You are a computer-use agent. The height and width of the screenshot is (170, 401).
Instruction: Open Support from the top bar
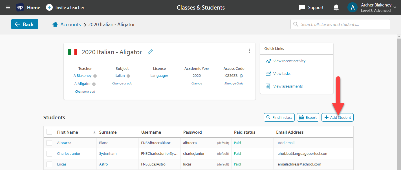[311, 7]
